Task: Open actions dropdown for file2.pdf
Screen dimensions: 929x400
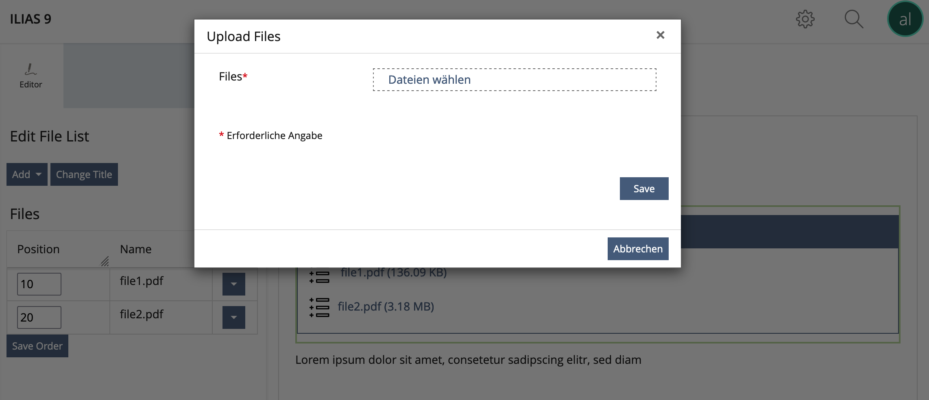Action: (x=233, y=317)
